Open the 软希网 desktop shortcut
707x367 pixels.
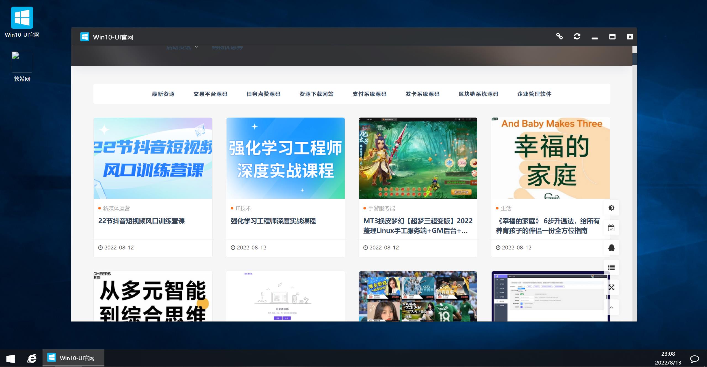click(22, 67)
